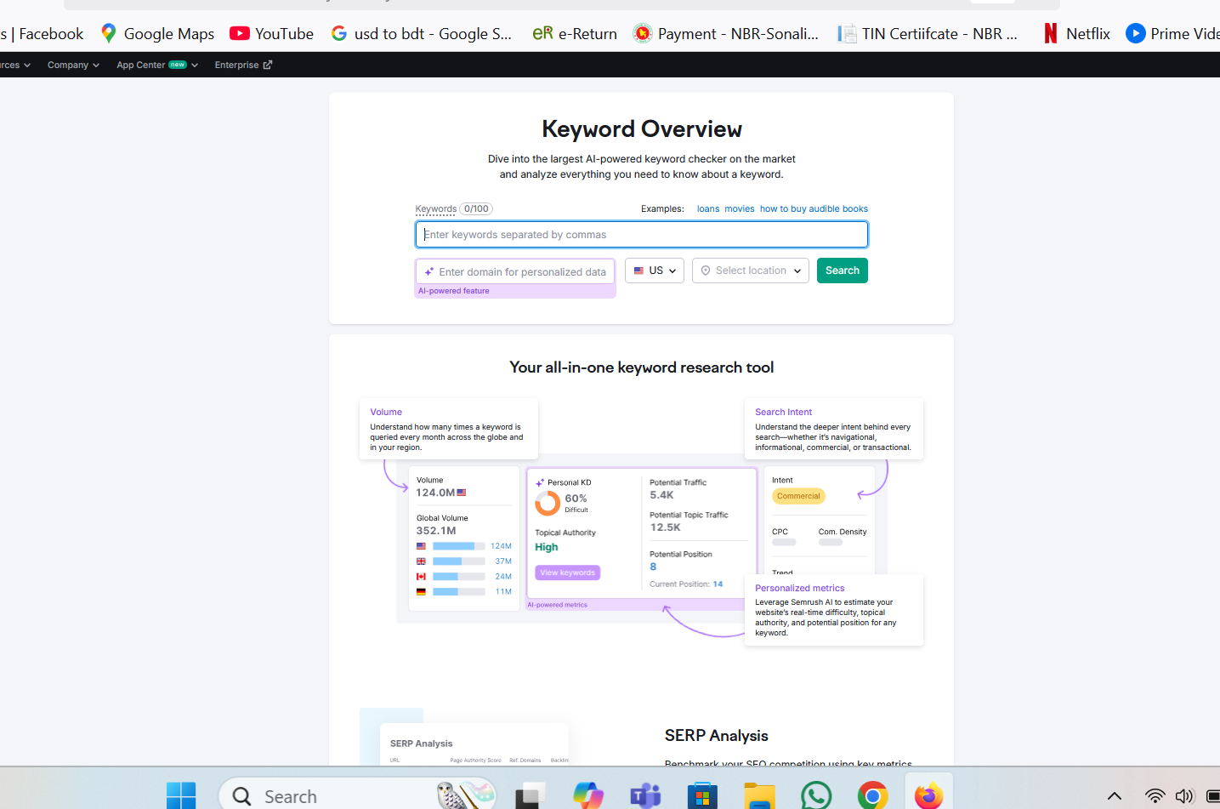1220x809 pixels.
Task: Open the e-Return bookmark icon
Action: pyautogui.click(x=542, y=33)
